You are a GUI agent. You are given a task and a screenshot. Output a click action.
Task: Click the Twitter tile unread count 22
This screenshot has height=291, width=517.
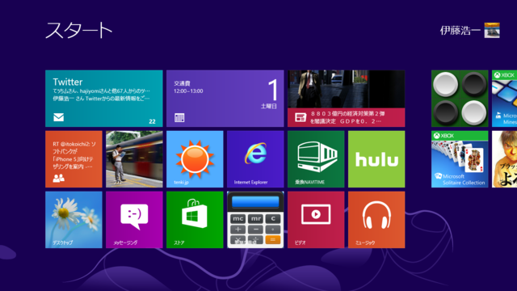152,121
